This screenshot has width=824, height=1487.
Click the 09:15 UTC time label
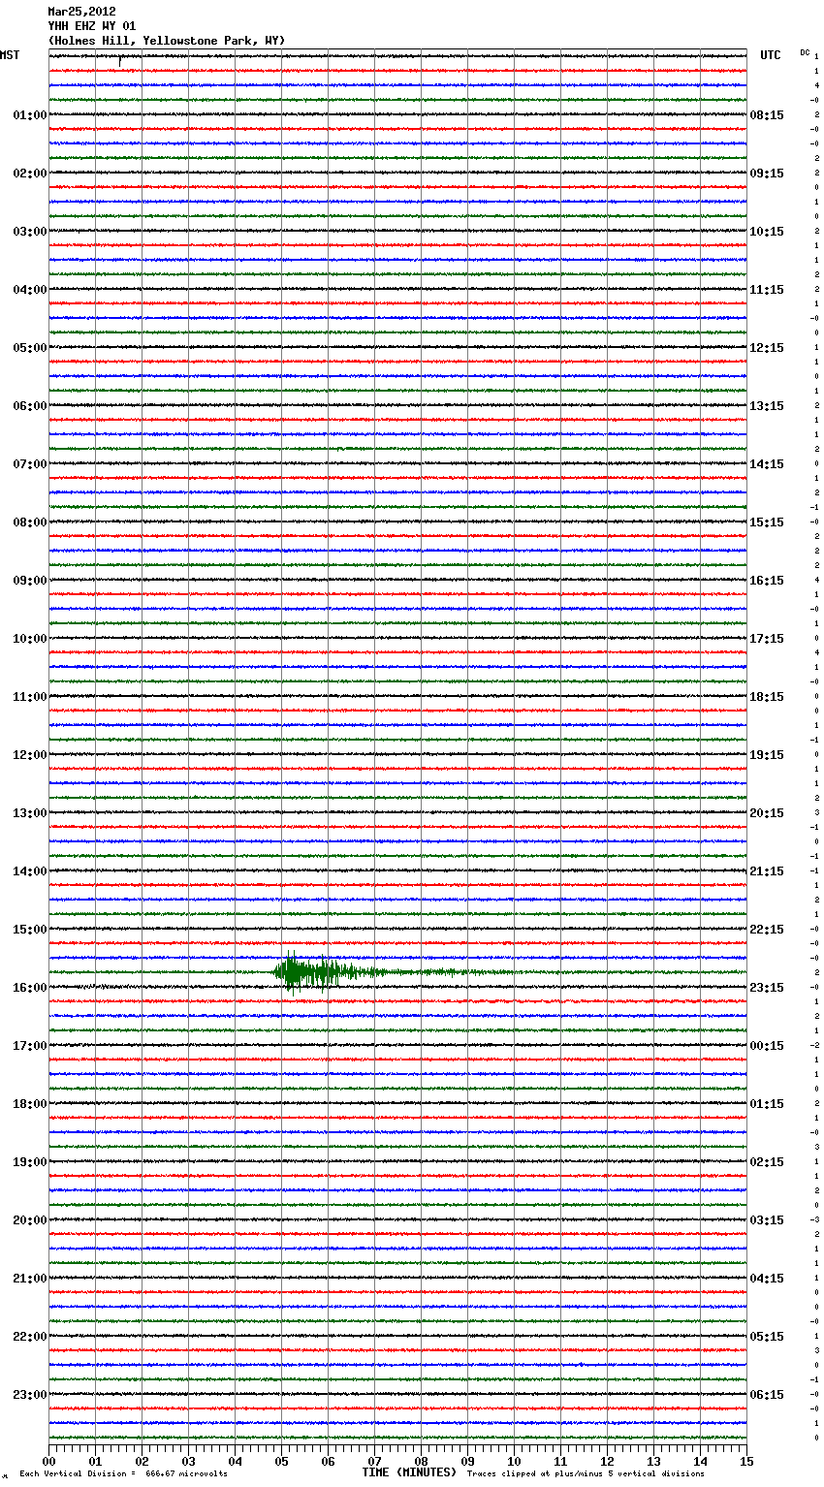[767, 174]
